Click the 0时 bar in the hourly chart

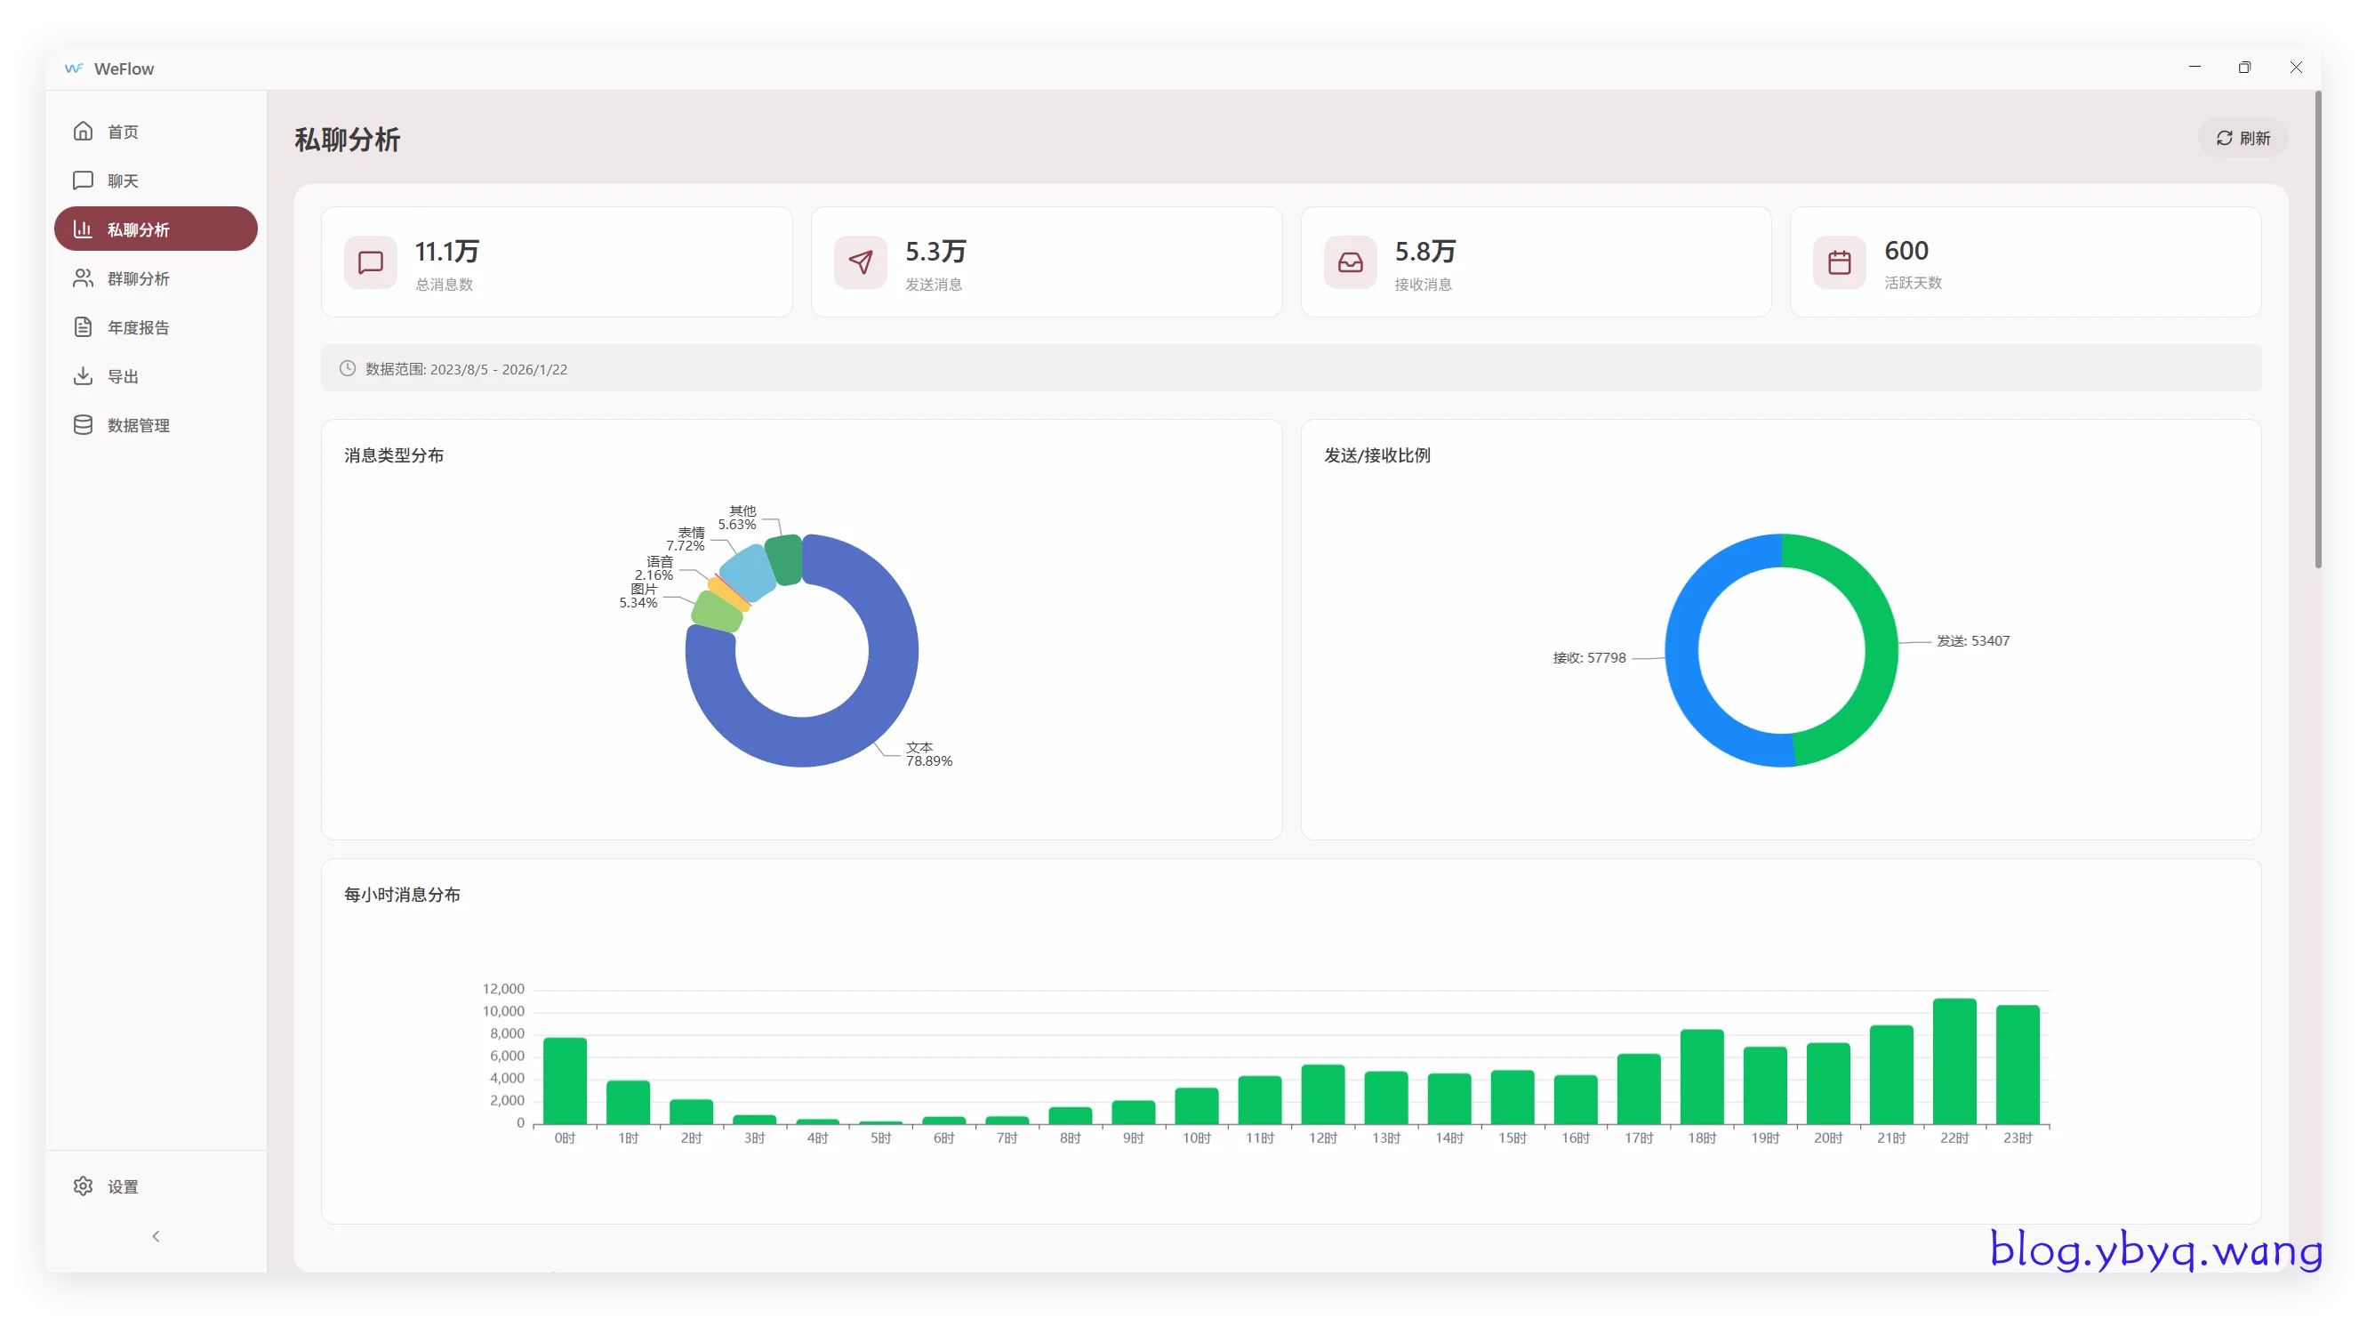pos(566,1081)
